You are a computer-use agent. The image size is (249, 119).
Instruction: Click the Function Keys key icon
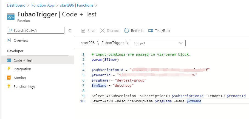click(x=9, y=86)
